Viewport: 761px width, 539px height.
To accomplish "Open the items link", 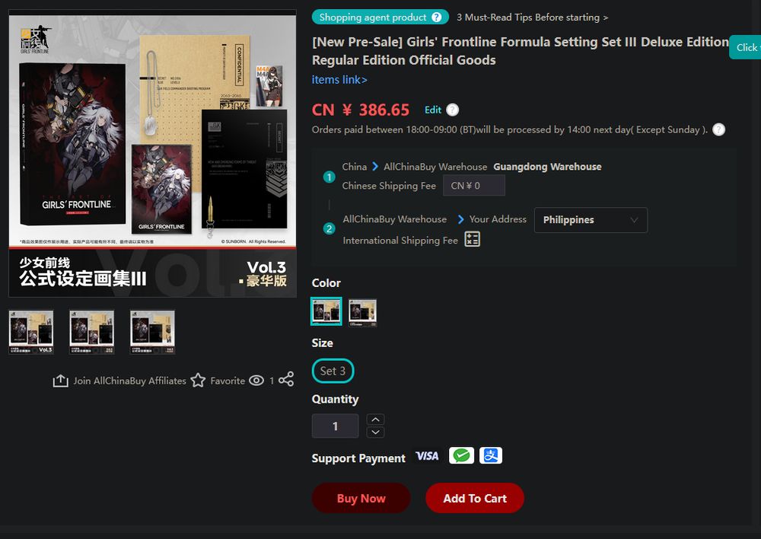I will pyautogui.click(x=339, y=80).
